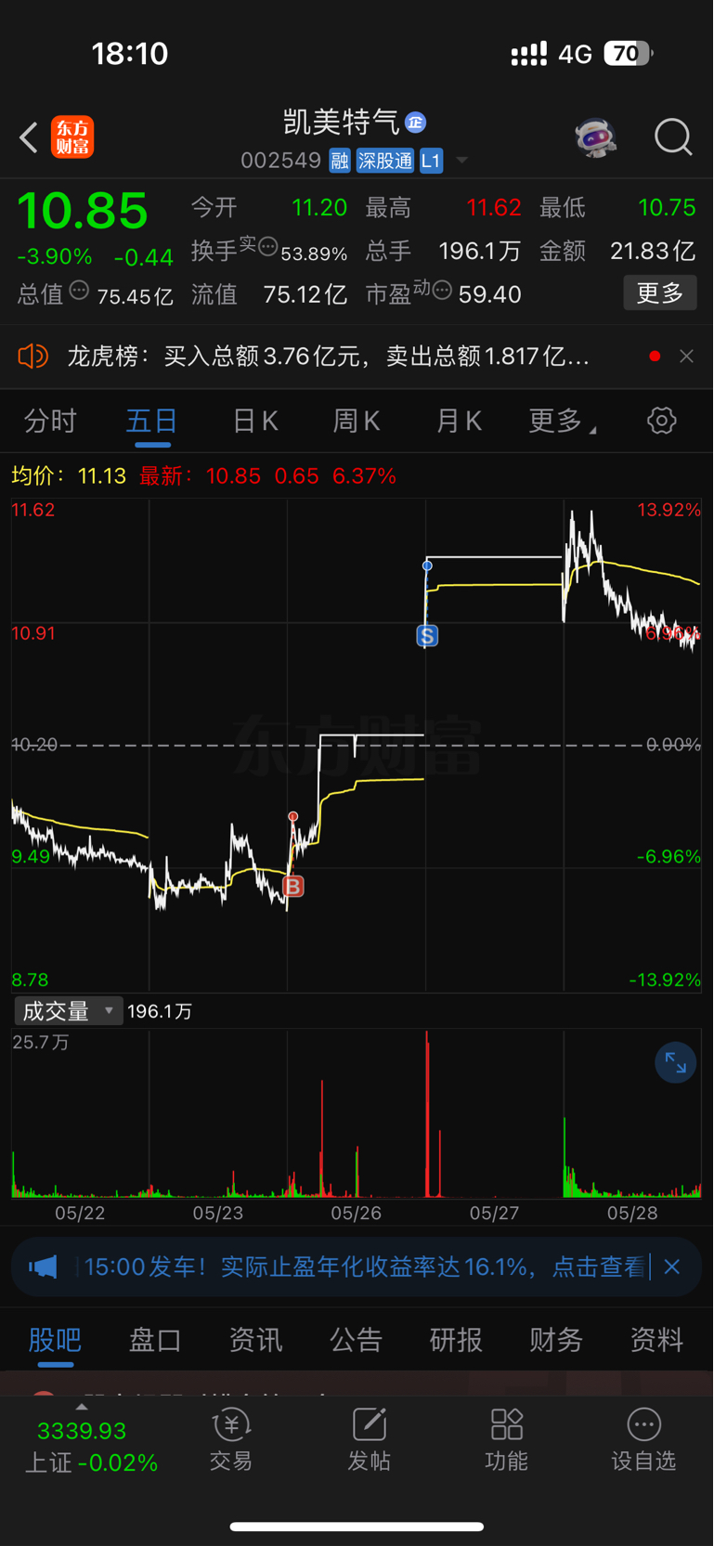Tap the 流值 75.12亿 value
The width and height of the screenshot is (714, 1546).
[305, 294]
